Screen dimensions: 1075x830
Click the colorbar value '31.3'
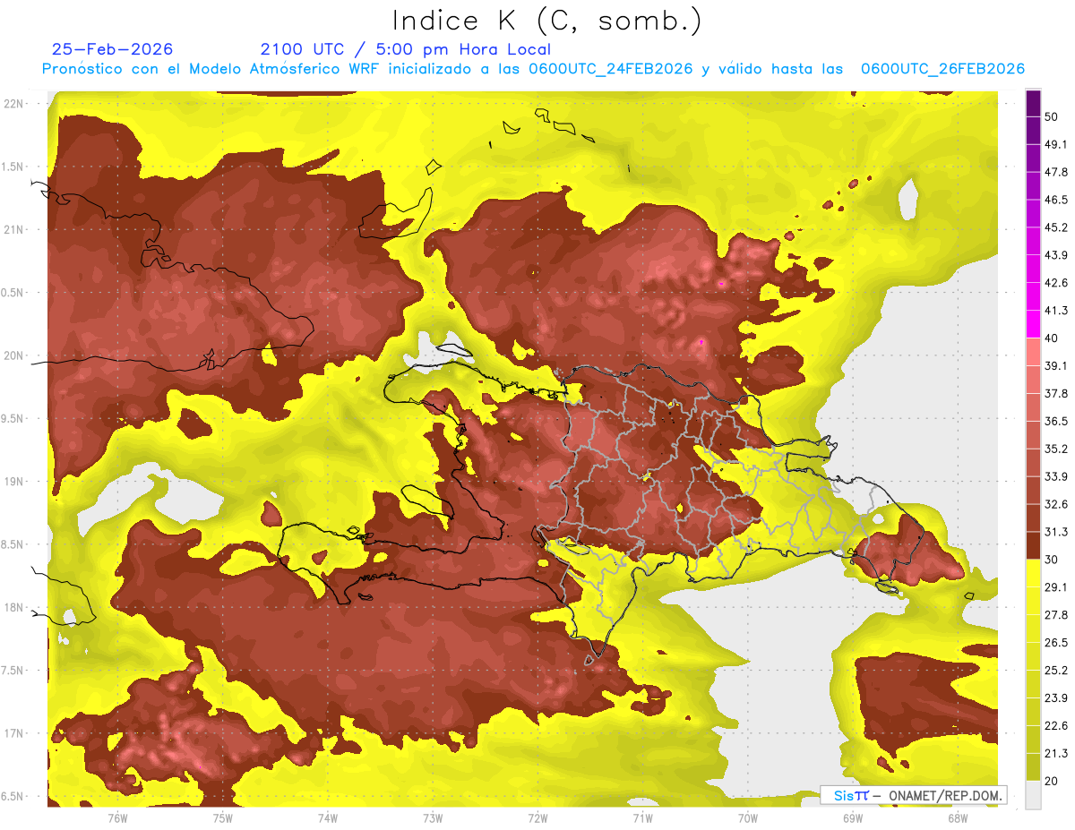[1056, 532]
